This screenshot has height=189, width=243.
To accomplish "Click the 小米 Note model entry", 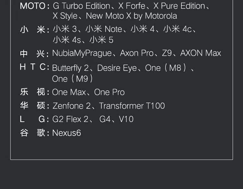I will coord(104,29).
